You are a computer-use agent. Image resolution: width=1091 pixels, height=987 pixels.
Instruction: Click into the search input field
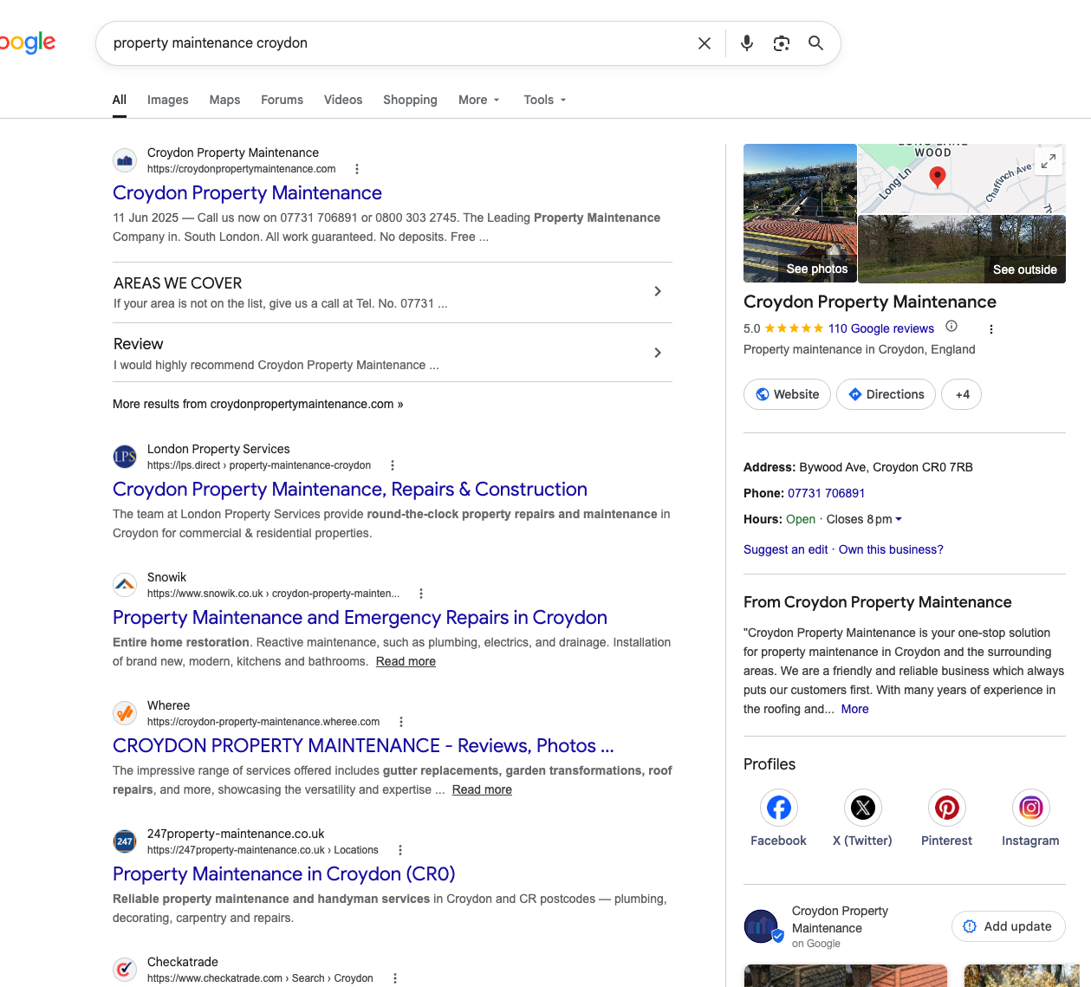click(x=399, y=43)
